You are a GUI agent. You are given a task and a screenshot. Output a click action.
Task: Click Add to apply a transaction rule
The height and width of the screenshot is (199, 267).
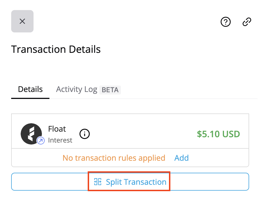point(182,158)
